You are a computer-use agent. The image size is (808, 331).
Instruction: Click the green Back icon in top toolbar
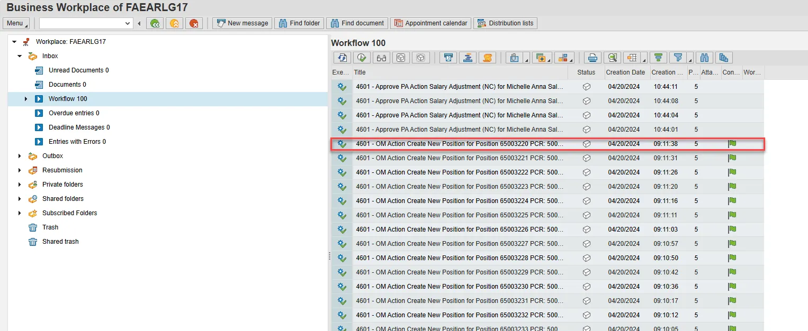(155, 23)
